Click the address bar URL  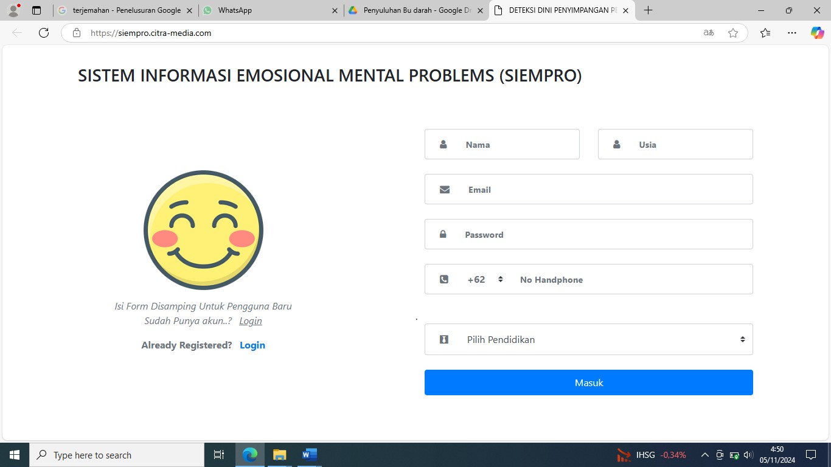tap(151, 33)
